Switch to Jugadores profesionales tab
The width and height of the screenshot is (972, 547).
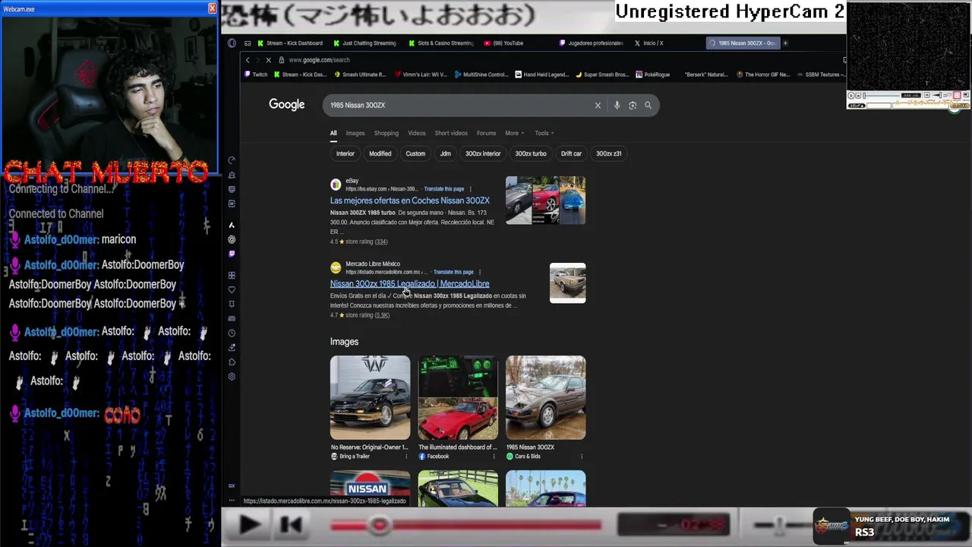591,43
